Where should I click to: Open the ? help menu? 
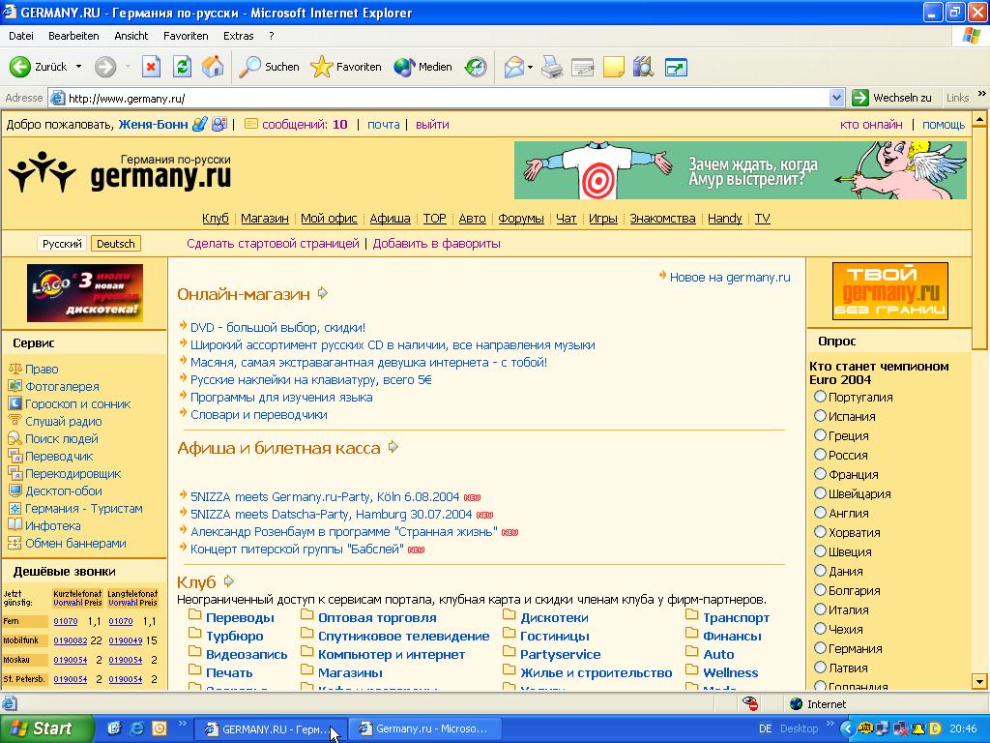coord(272,36)
